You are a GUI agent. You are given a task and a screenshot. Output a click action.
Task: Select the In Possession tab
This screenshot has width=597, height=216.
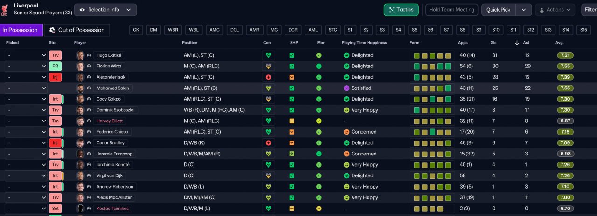pos(21,30)
